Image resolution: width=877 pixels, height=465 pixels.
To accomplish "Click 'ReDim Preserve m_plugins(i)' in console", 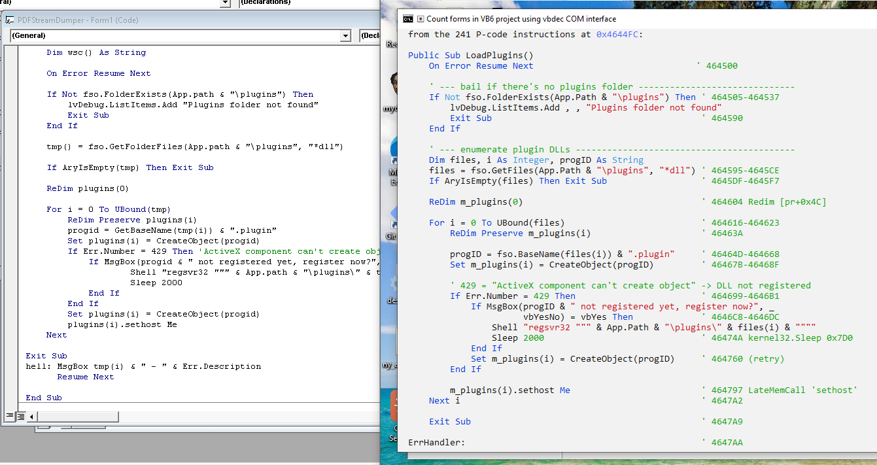I will coord(521,233).
